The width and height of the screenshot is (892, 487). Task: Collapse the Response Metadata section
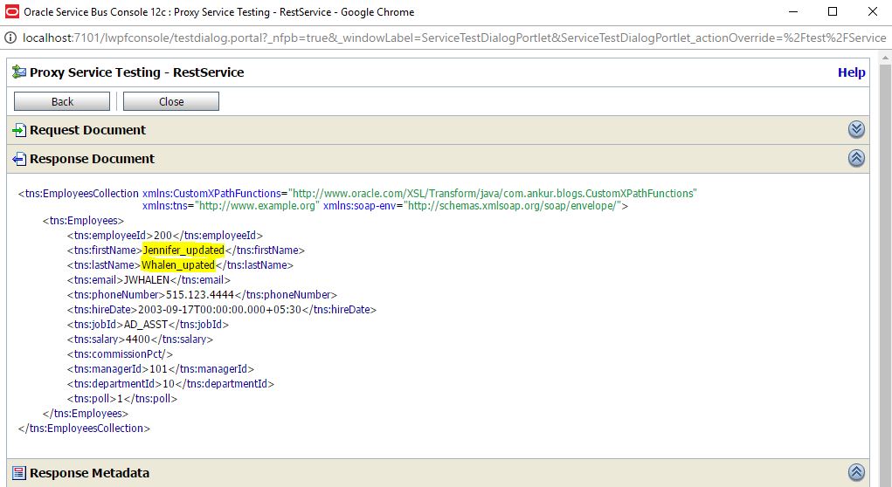coord(856,472)
